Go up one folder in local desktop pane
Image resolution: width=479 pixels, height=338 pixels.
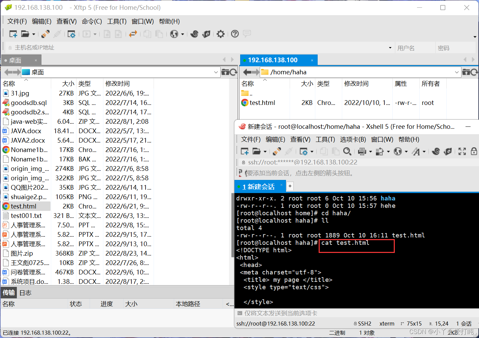[x=225, y=72]
